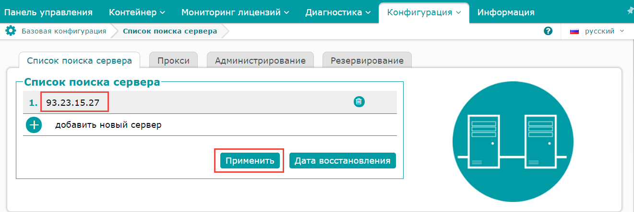Click the pin icon at top right
The width and height of the screenshot is (634, 212).
click(x=630, y=11)
